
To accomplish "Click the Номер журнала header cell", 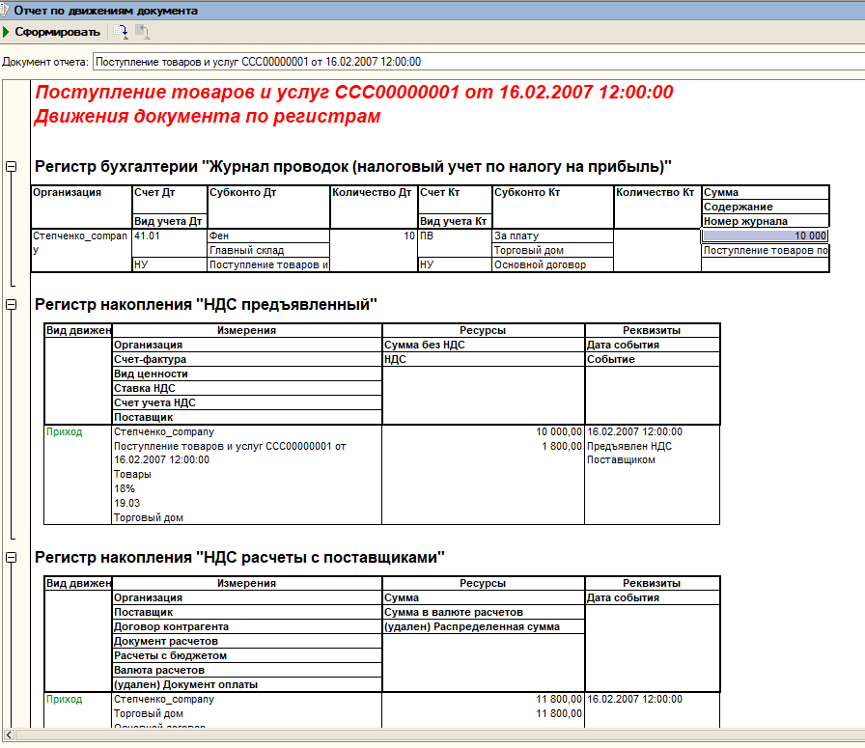I will point(766,221).
